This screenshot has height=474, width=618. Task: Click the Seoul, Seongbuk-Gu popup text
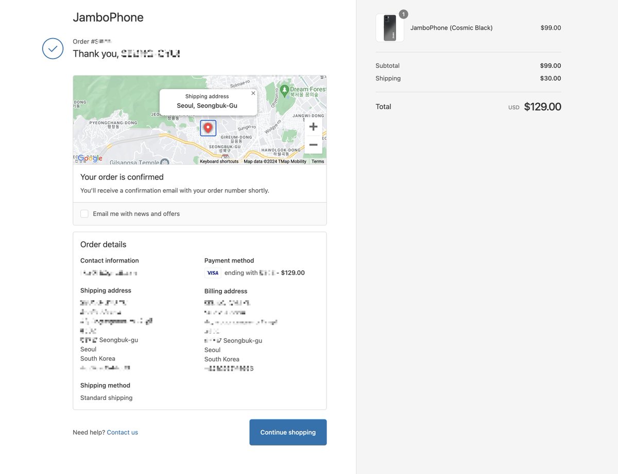(x=207, y=105)
